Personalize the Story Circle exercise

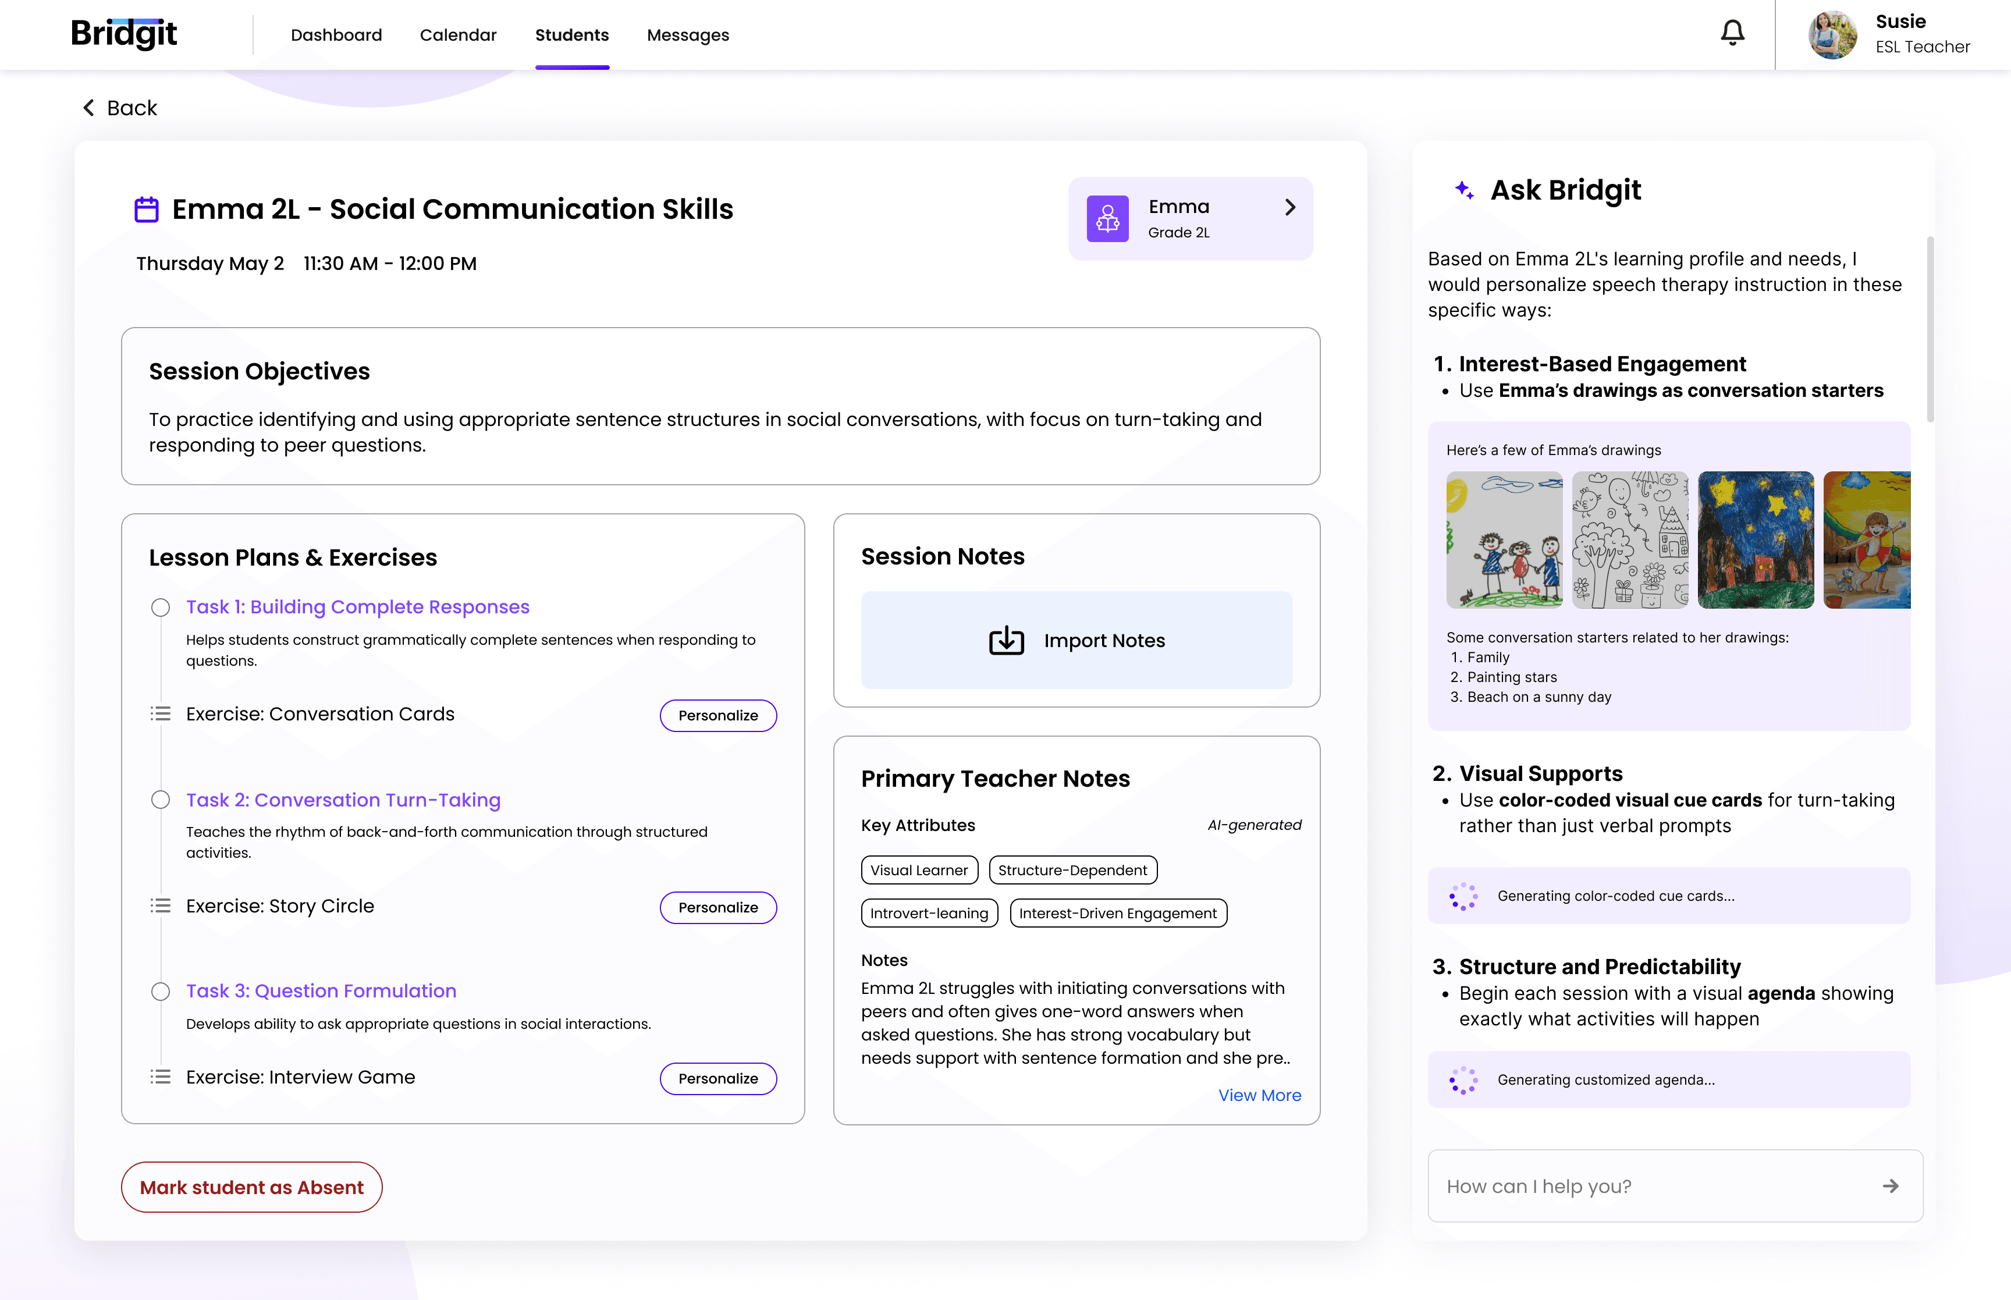pos(718,908)
